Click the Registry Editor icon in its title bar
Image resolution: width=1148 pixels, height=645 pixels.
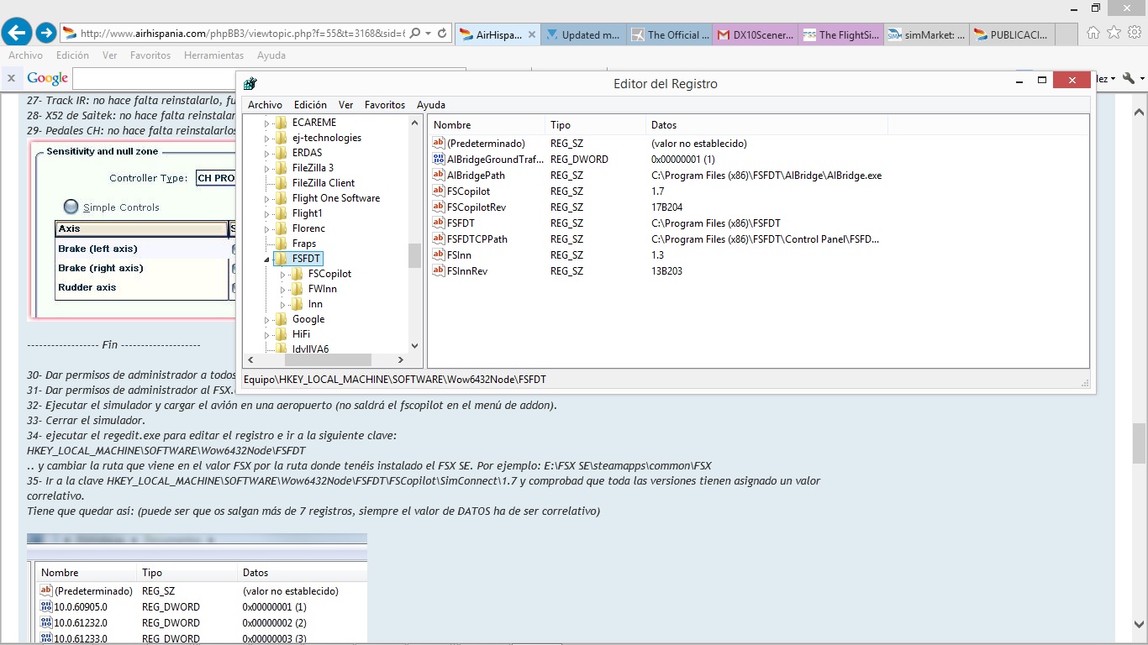click(250, 83)
